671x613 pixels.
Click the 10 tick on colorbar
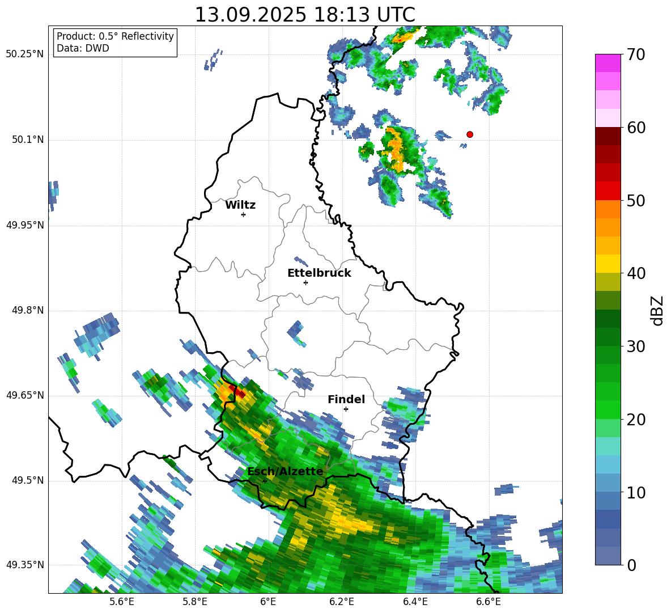635,492
